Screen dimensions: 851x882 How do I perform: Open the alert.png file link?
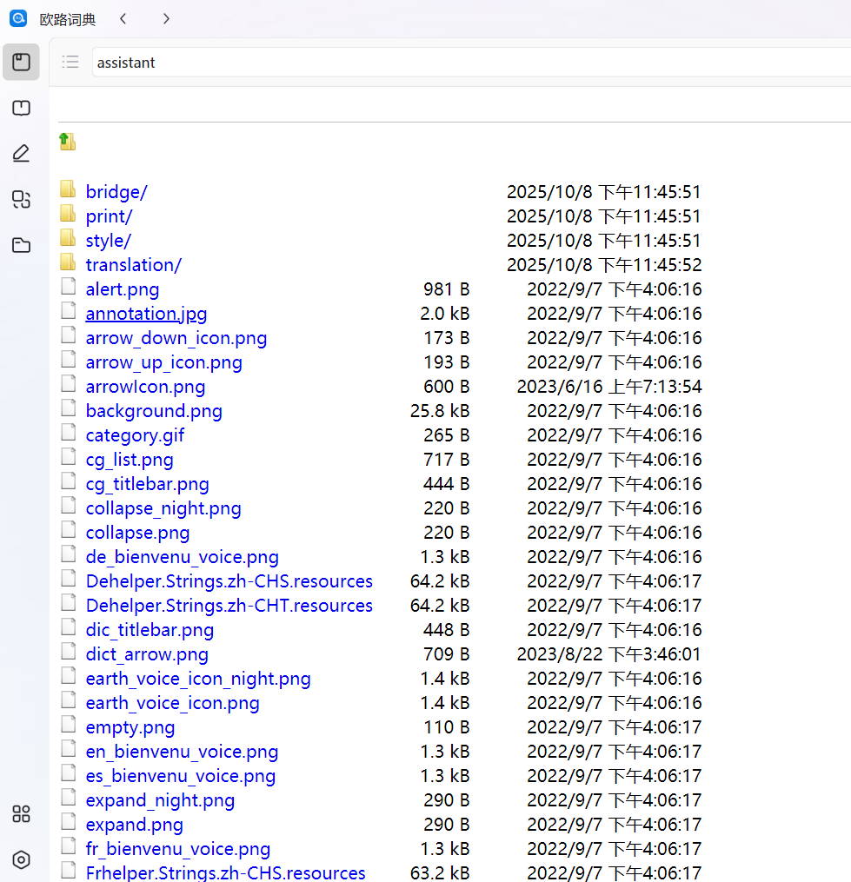pos(123,289)
